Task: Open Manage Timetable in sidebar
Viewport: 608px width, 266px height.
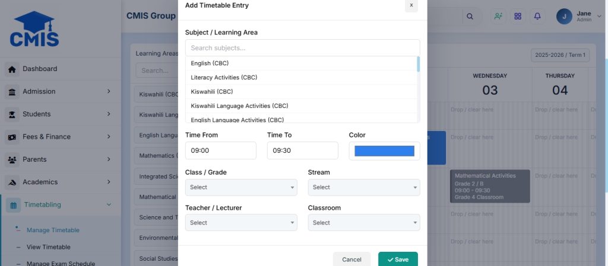Action: [53, 230]
